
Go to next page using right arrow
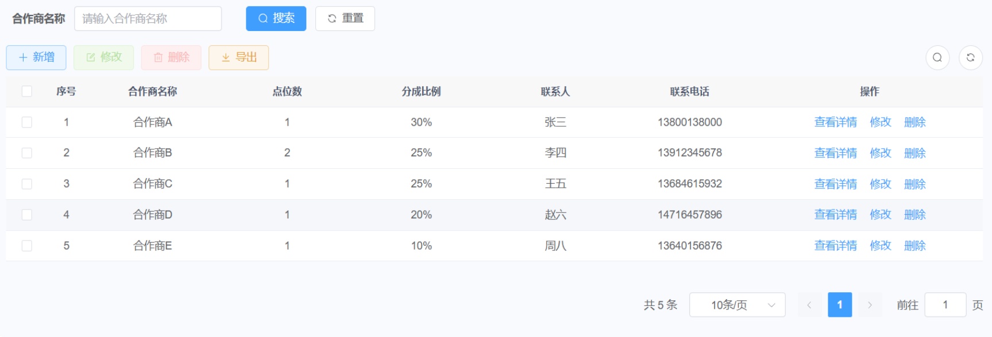tap(870, 305)
